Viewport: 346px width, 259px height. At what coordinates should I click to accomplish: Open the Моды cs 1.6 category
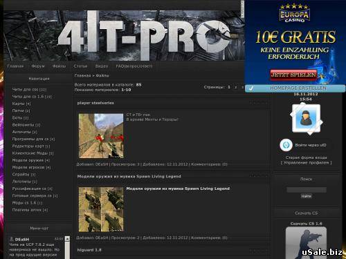pyautogui.click(x=27, y=202)
